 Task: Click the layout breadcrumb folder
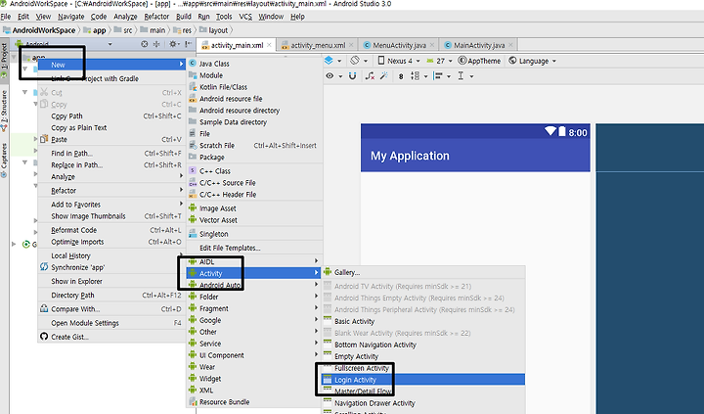pyautogui.click(x=214, y=30)
